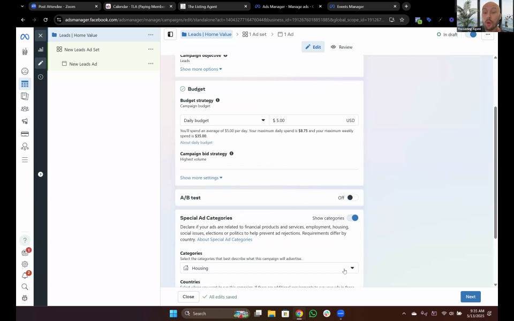Open File Explorer from taskbar
The image size is (514, 321).
coord(271,314)
